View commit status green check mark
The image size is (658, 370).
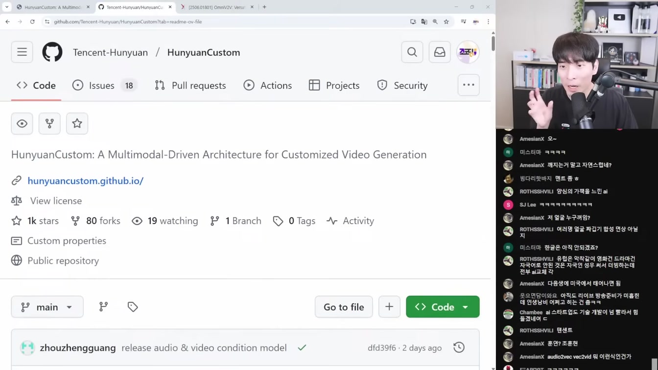click(302, 347)
